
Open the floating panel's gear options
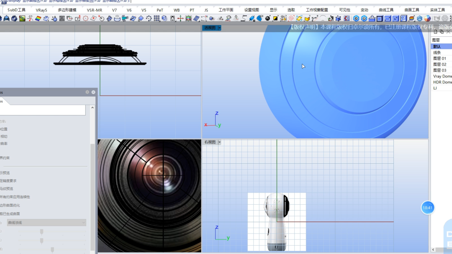pos(87,92)
